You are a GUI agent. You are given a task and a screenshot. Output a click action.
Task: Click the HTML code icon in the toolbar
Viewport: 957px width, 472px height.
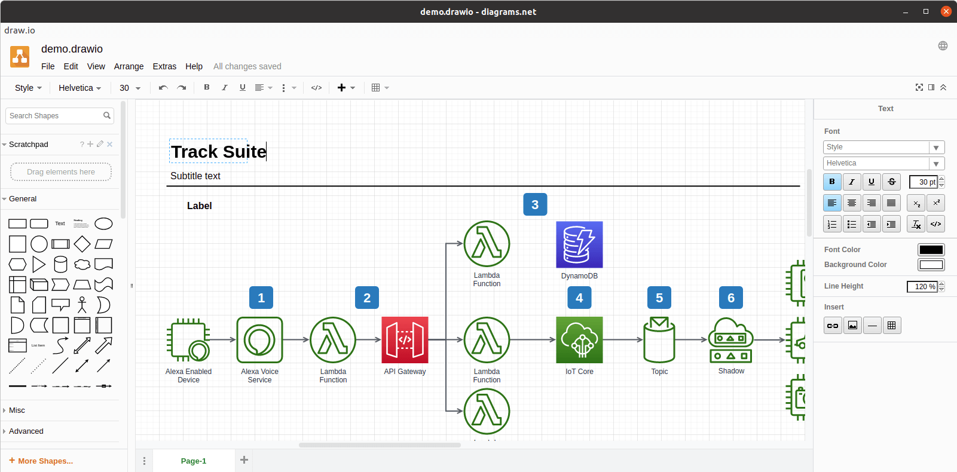317,88
